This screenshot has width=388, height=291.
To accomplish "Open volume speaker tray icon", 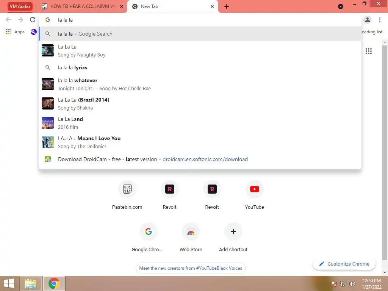I will coord(352,284).
